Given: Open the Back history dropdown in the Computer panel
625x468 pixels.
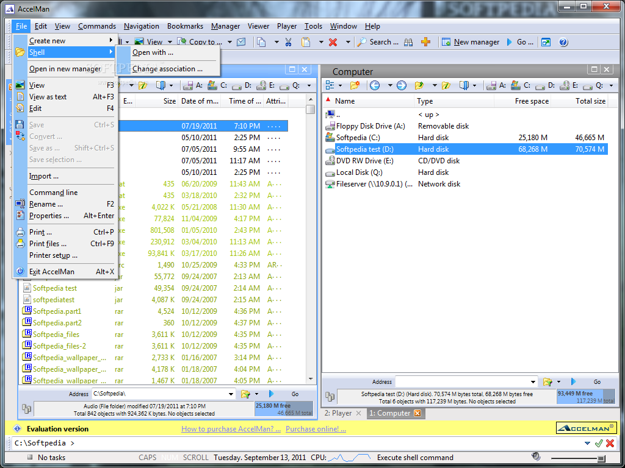Looking at the screenshot, I should point(390,85).
